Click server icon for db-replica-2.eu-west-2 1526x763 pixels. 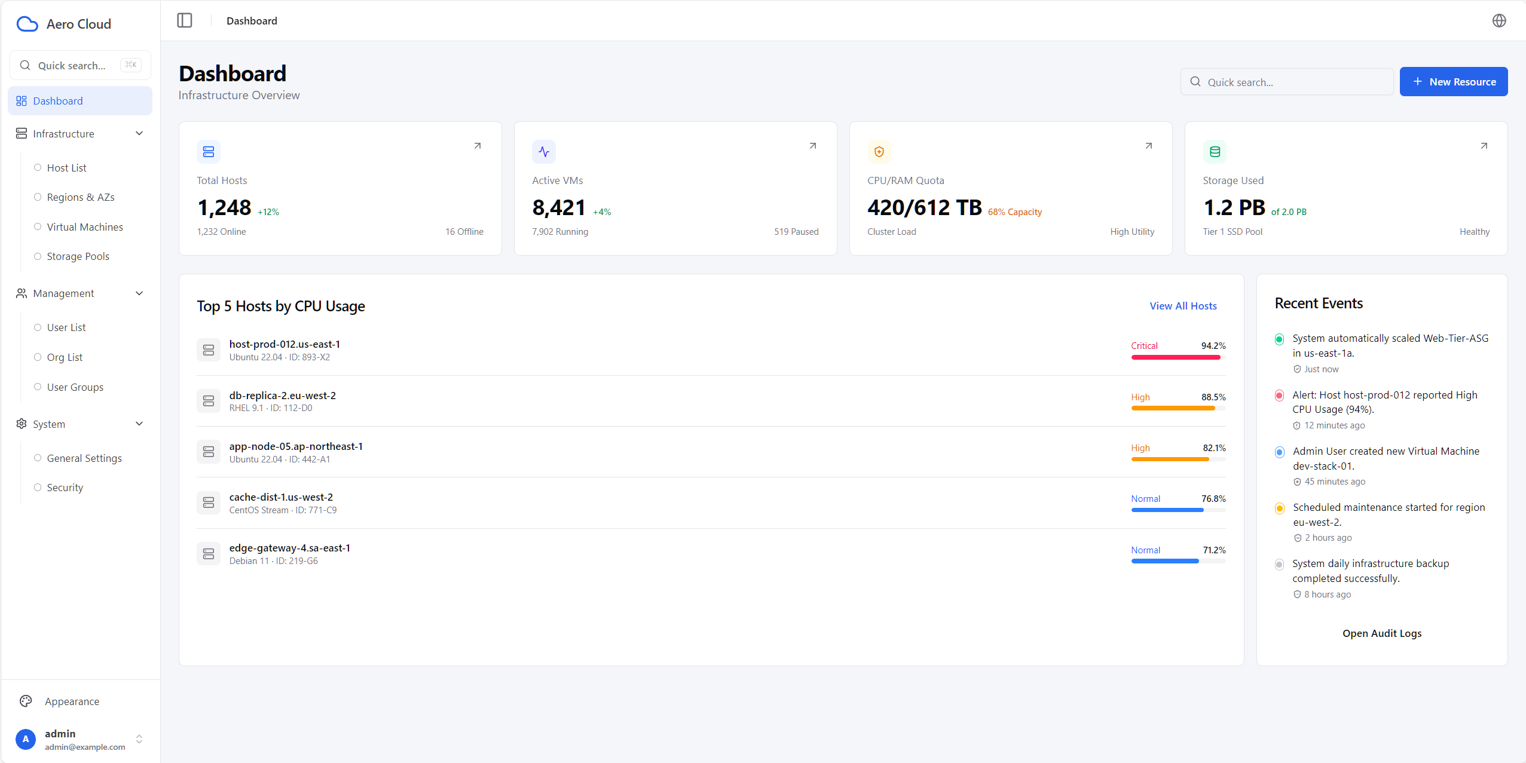pyautogui.click(x=209, y=401)
